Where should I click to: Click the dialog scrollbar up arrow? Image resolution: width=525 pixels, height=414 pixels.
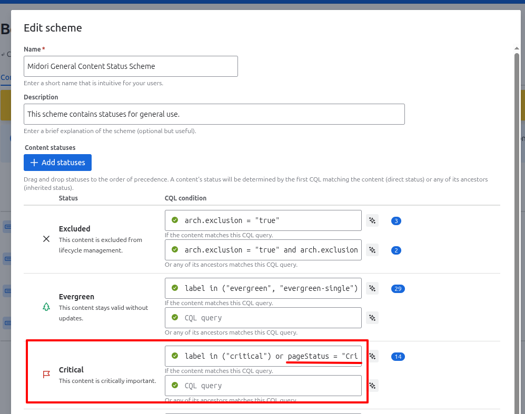tap(517, 48)
